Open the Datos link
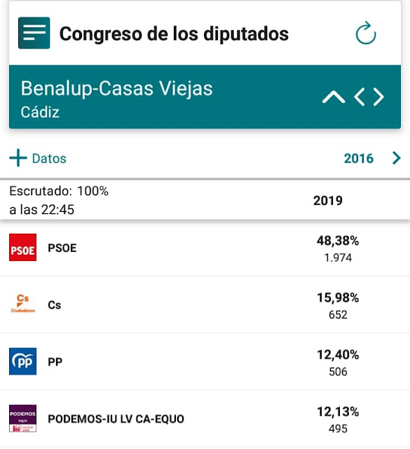Image resolution: width=410 pixels, height=449 pixels. click(x=49, y=159)
